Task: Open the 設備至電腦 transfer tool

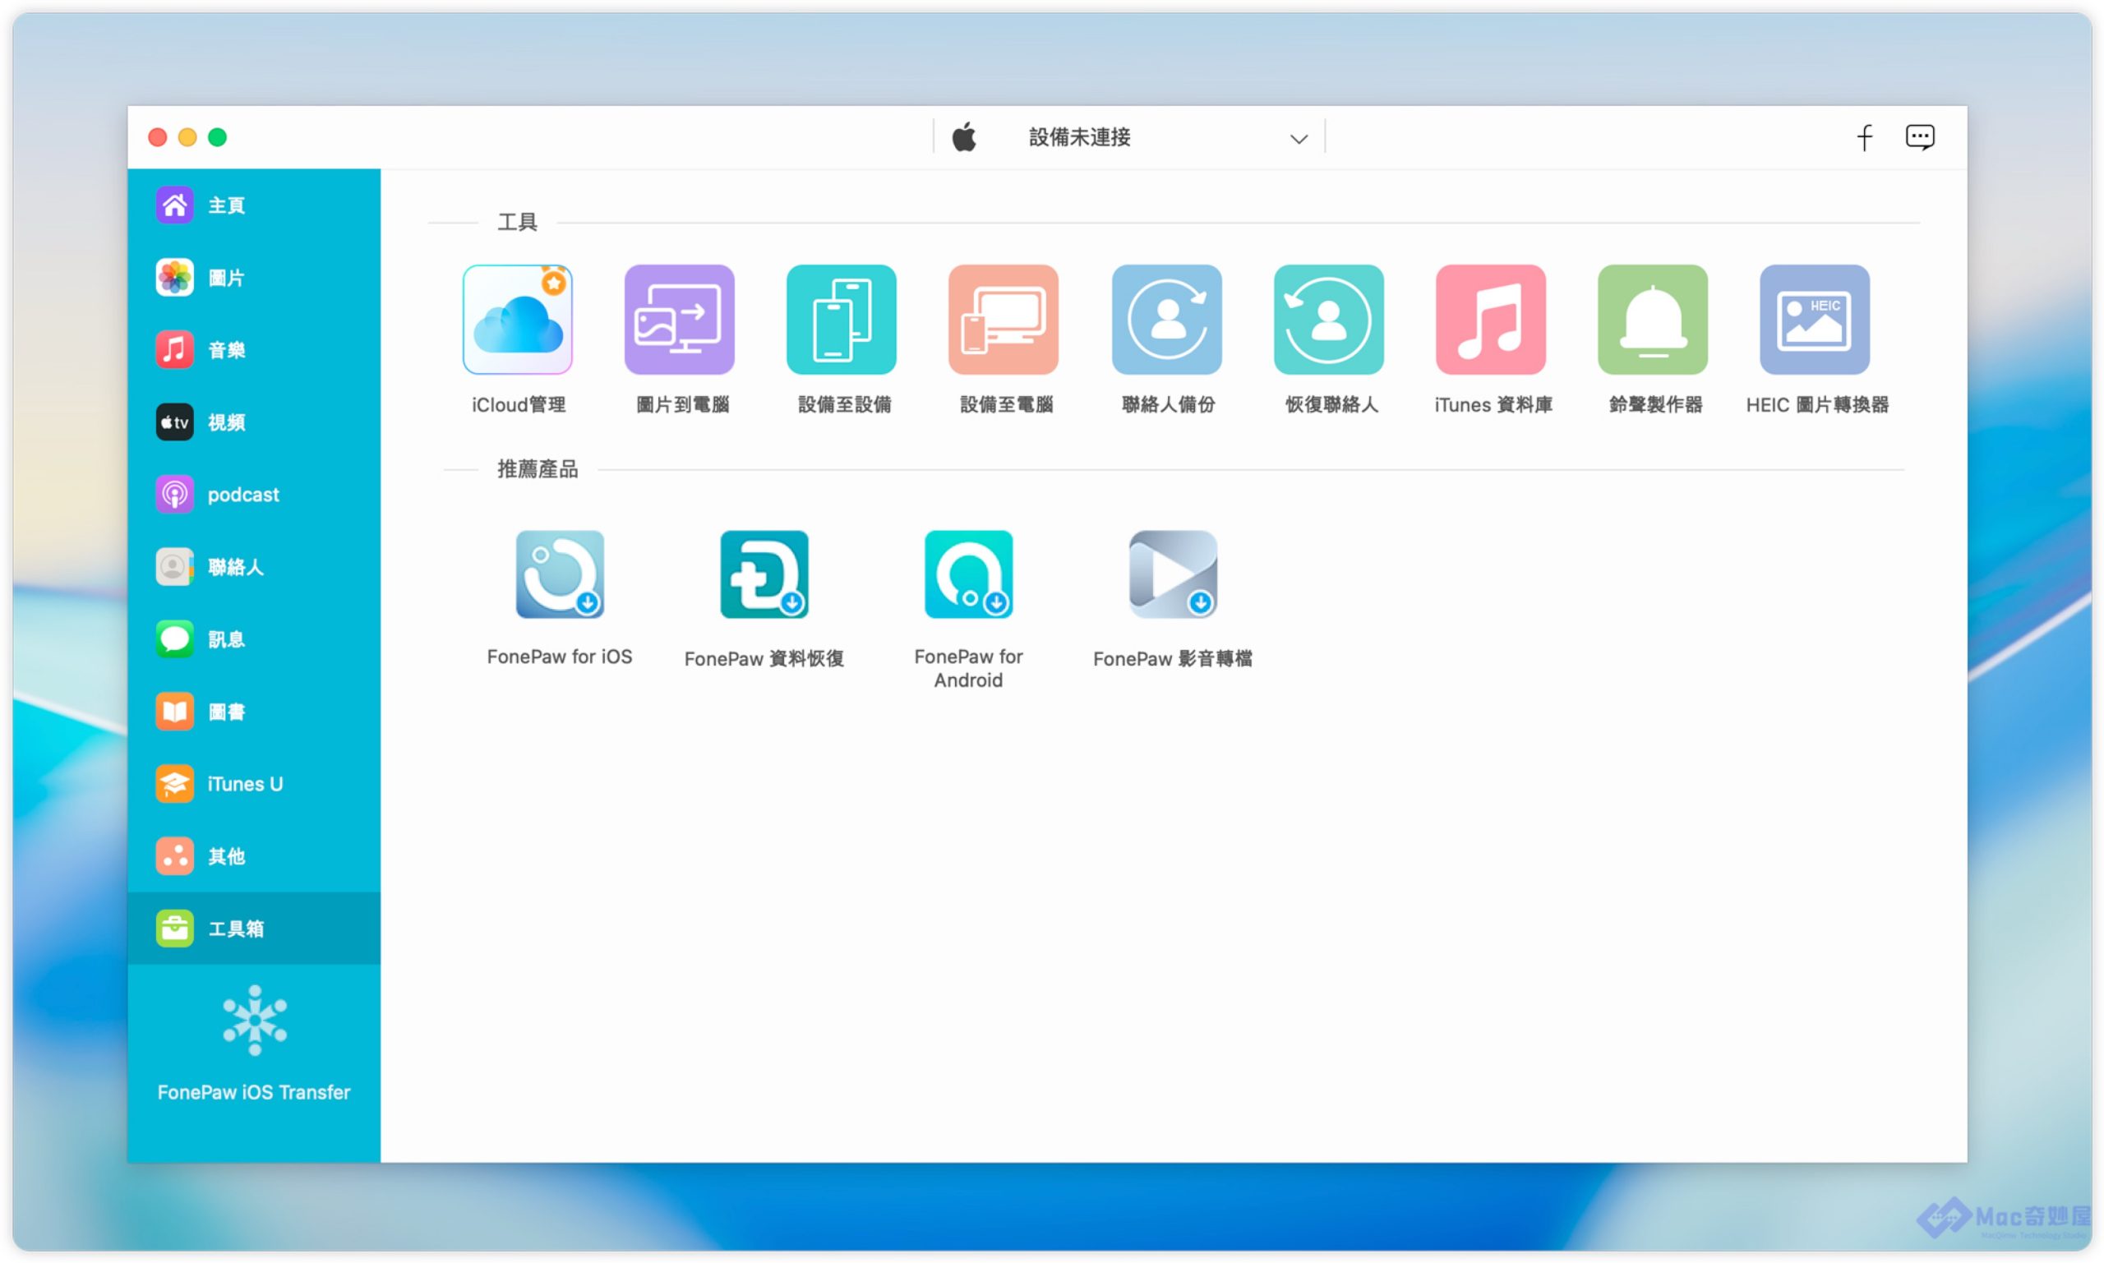Action: click(1004, 320)
